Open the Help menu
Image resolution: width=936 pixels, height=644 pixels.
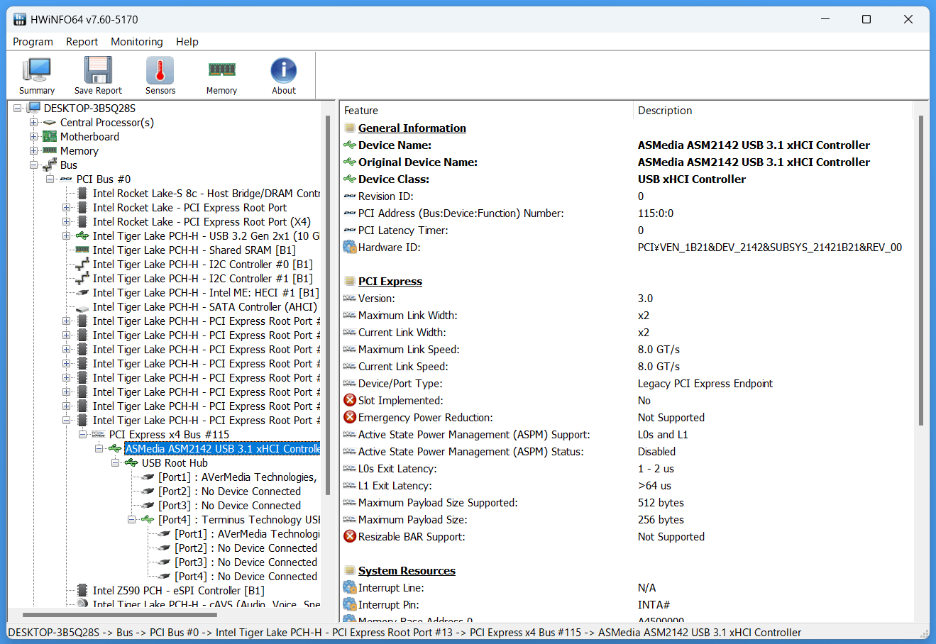pyautogui.click(x=187, y=42)
